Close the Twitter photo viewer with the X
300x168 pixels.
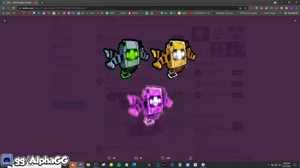(5, 21)
